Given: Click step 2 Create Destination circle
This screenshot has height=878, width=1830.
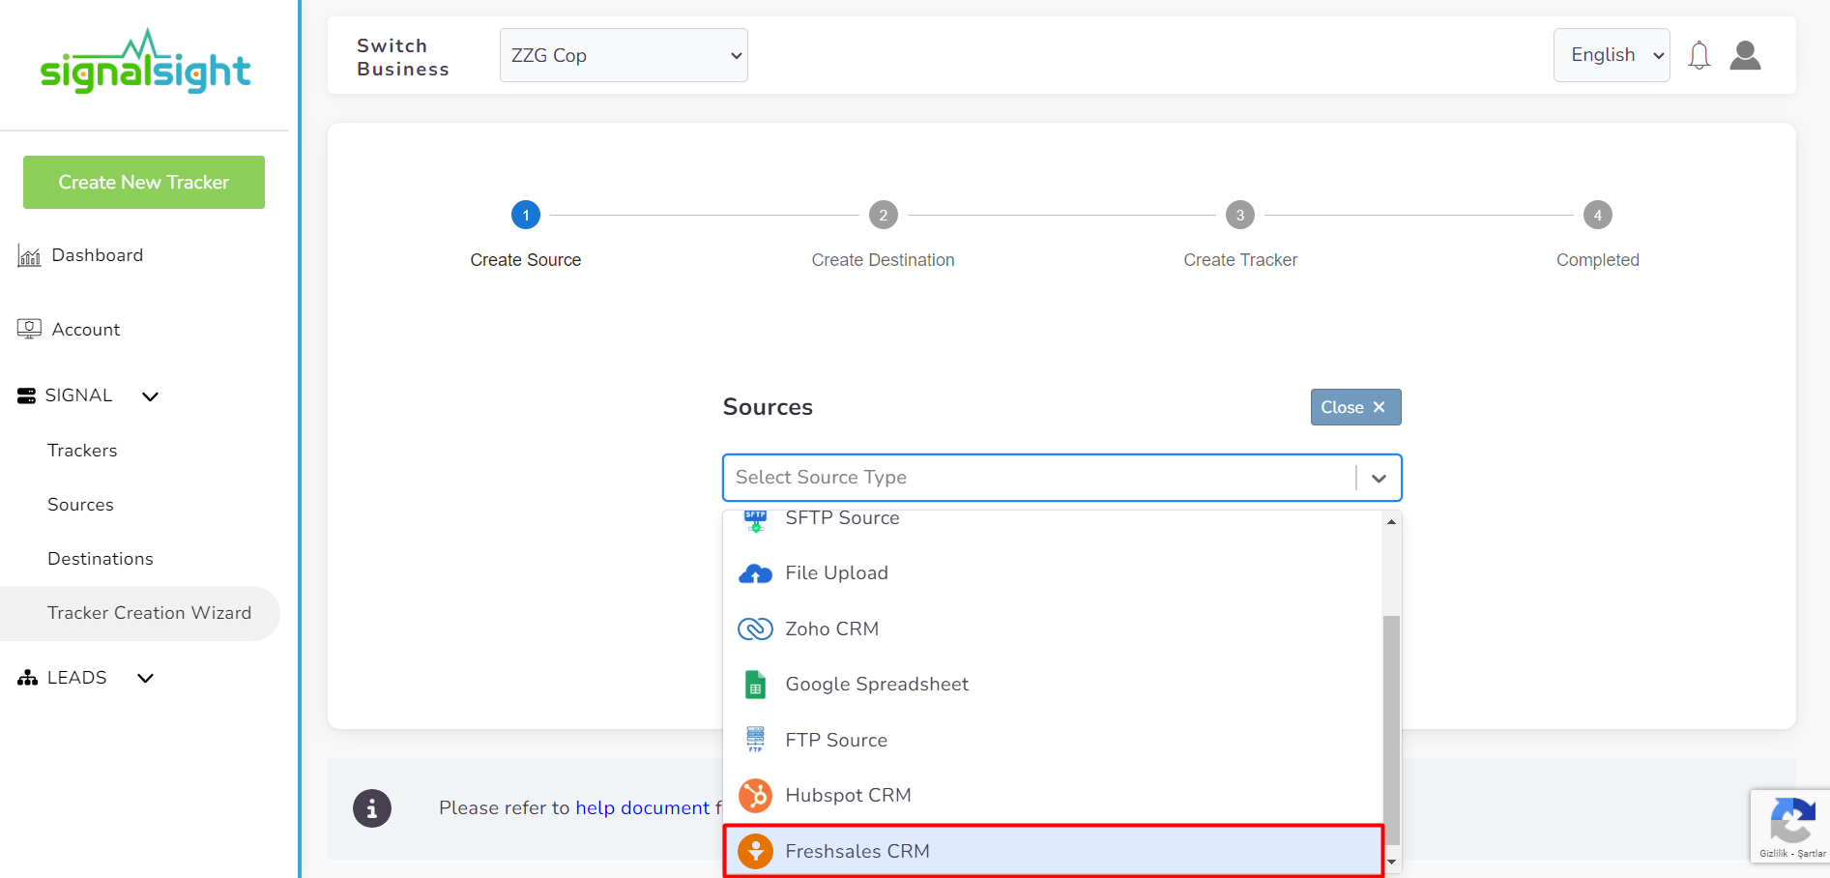Looking at the screenshot, I should (x=884, y=215).
